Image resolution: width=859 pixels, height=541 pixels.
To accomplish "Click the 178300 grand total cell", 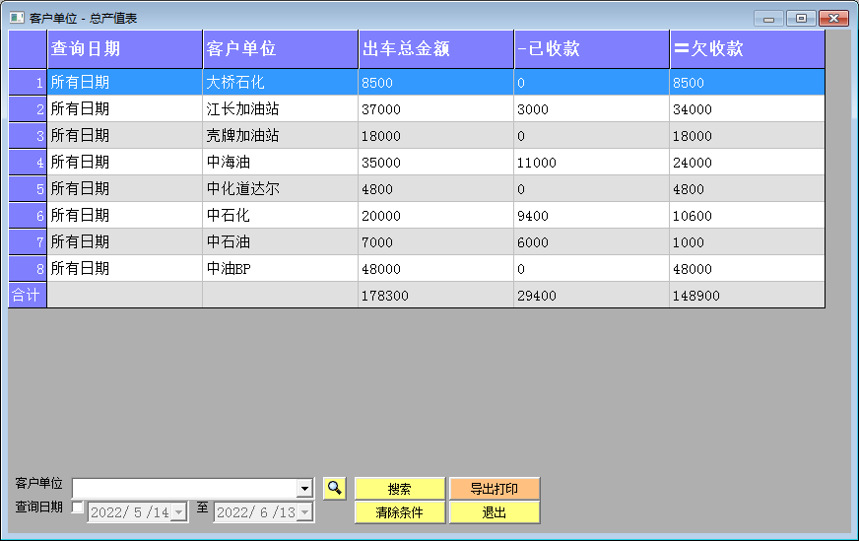I will [436, 295].
